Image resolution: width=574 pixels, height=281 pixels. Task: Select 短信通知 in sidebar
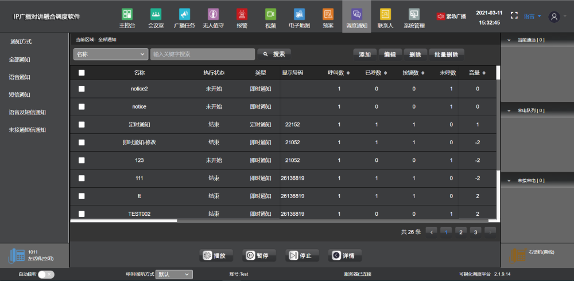click(20, 94)
